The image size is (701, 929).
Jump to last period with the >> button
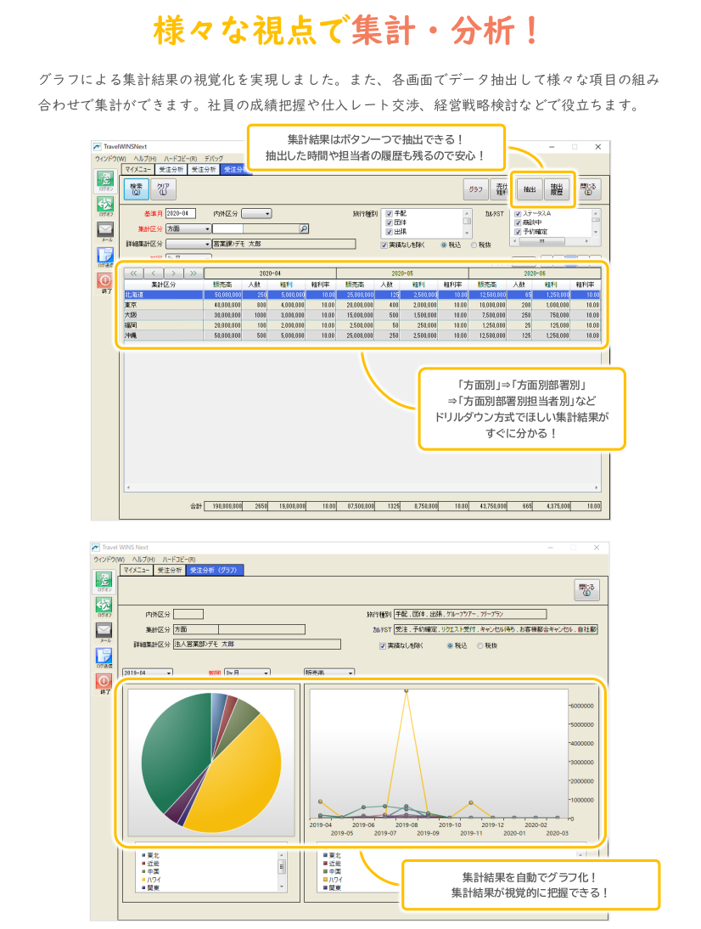(x=193, y=273)
